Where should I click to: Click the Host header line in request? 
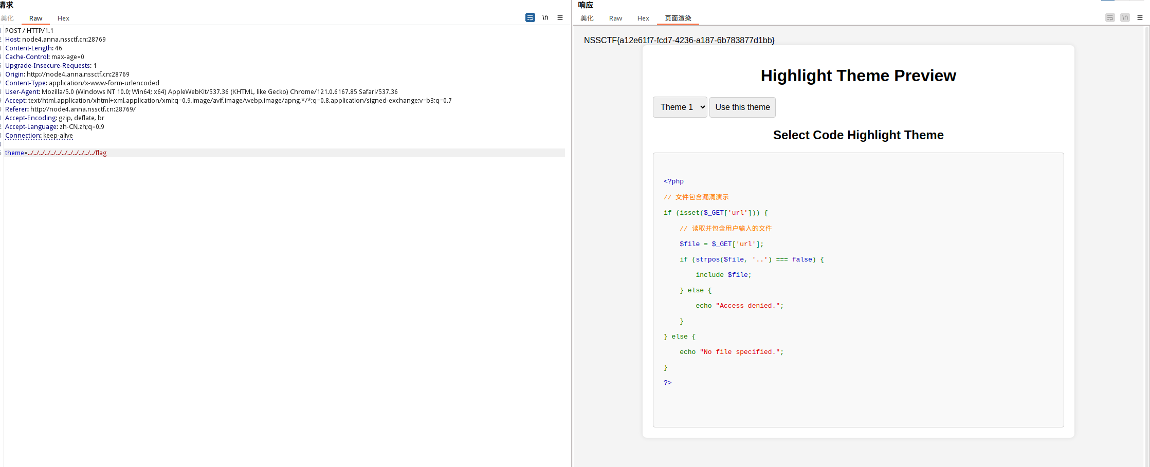coord(56,40)
